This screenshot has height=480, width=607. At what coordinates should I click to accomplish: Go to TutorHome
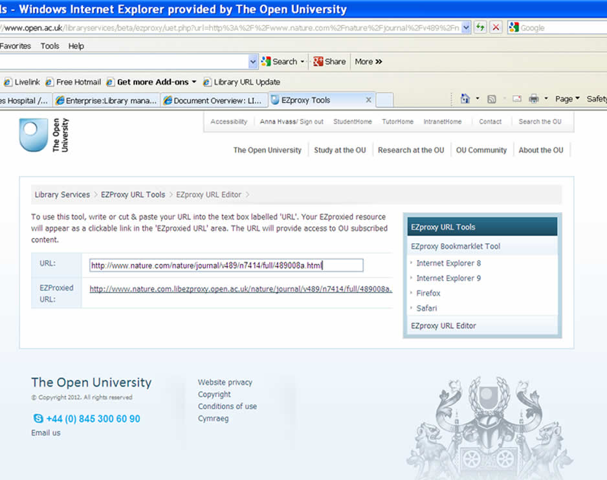tap(397, 122)
